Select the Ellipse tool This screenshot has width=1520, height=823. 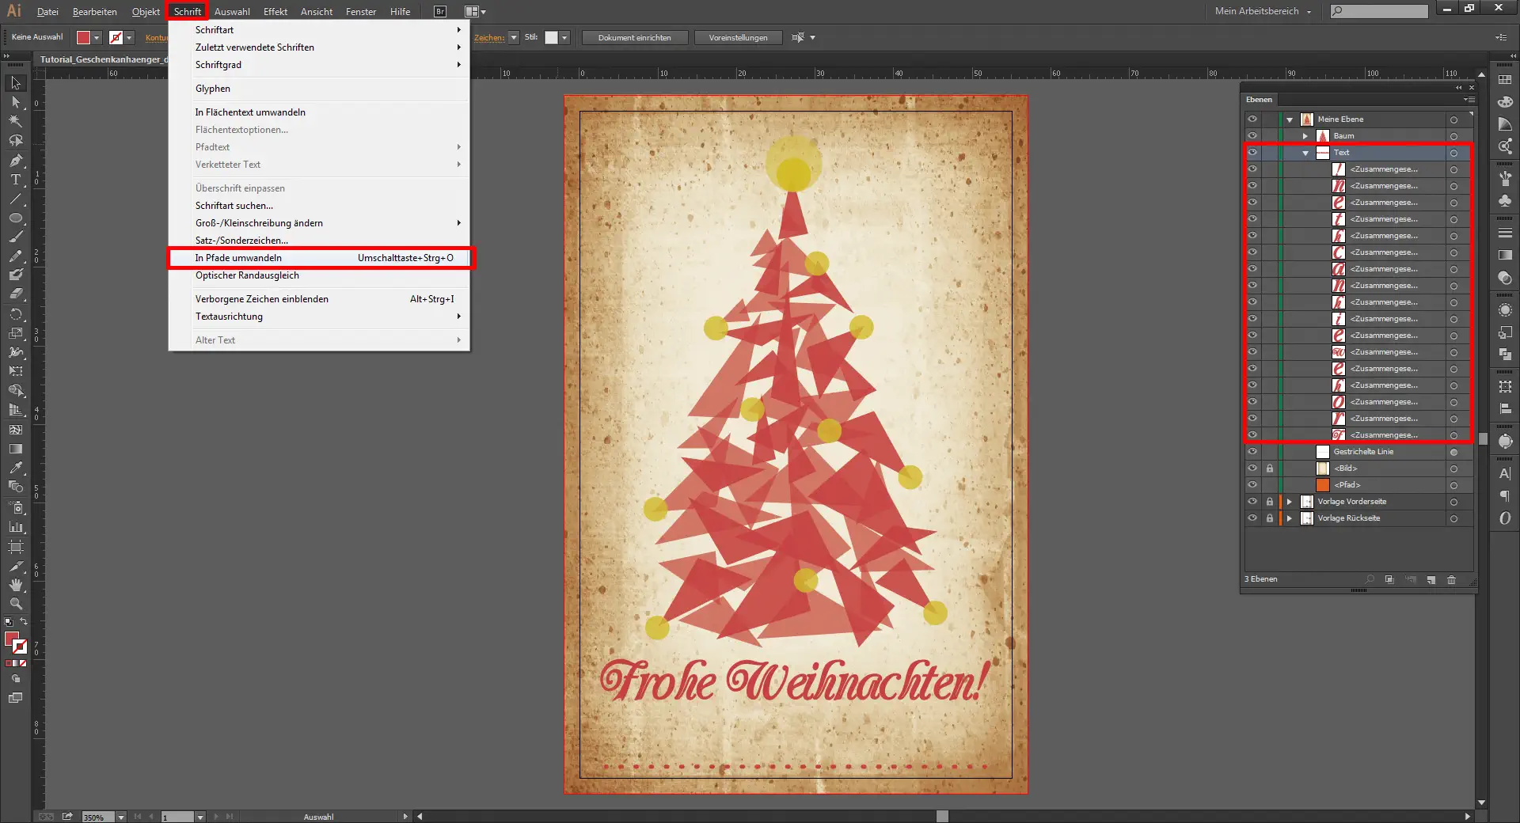[x=15, y=218]
